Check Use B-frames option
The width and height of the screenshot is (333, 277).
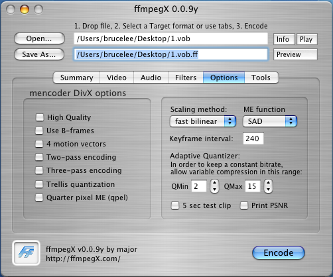[x=39, y=131]
